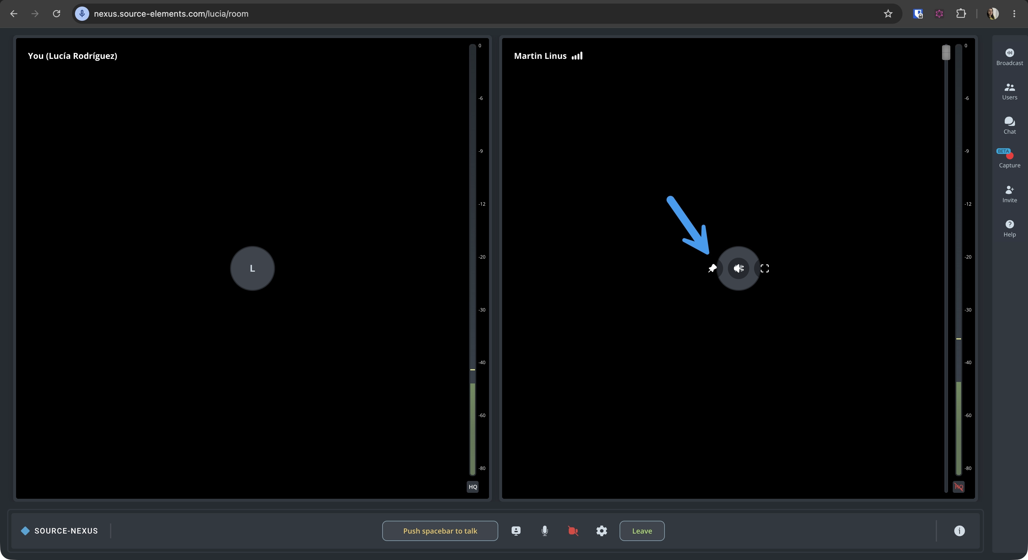Click Martin Linus's volume fader handle
Screen dimensions: 1028x560
click(946, 52)
